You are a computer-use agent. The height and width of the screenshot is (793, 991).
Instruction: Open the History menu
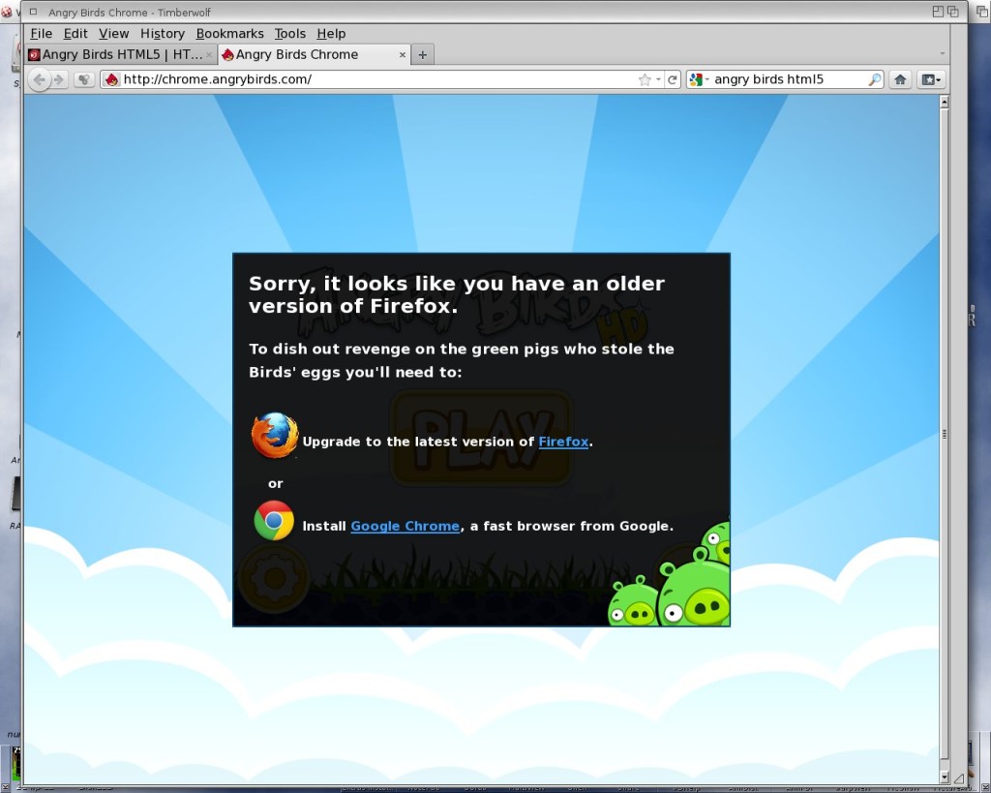click(x=163, y=34)
